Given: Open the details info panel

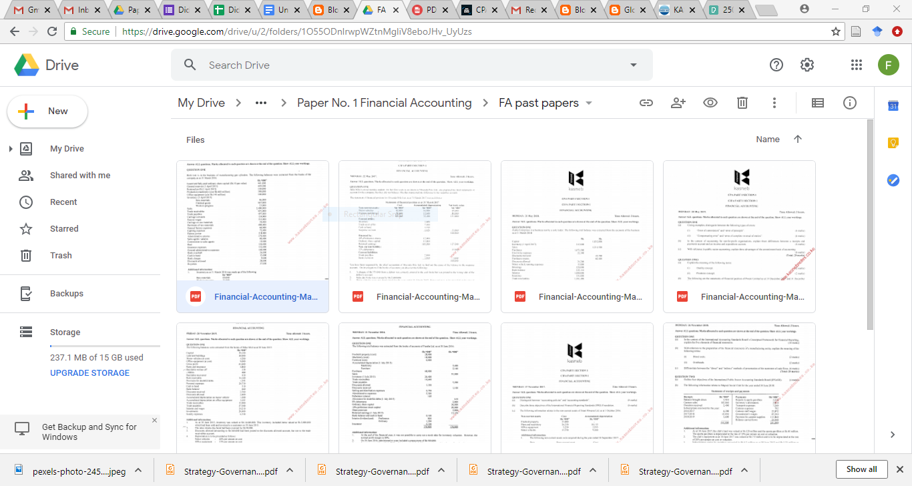Looking at the screenshot, I should [849, 102].
